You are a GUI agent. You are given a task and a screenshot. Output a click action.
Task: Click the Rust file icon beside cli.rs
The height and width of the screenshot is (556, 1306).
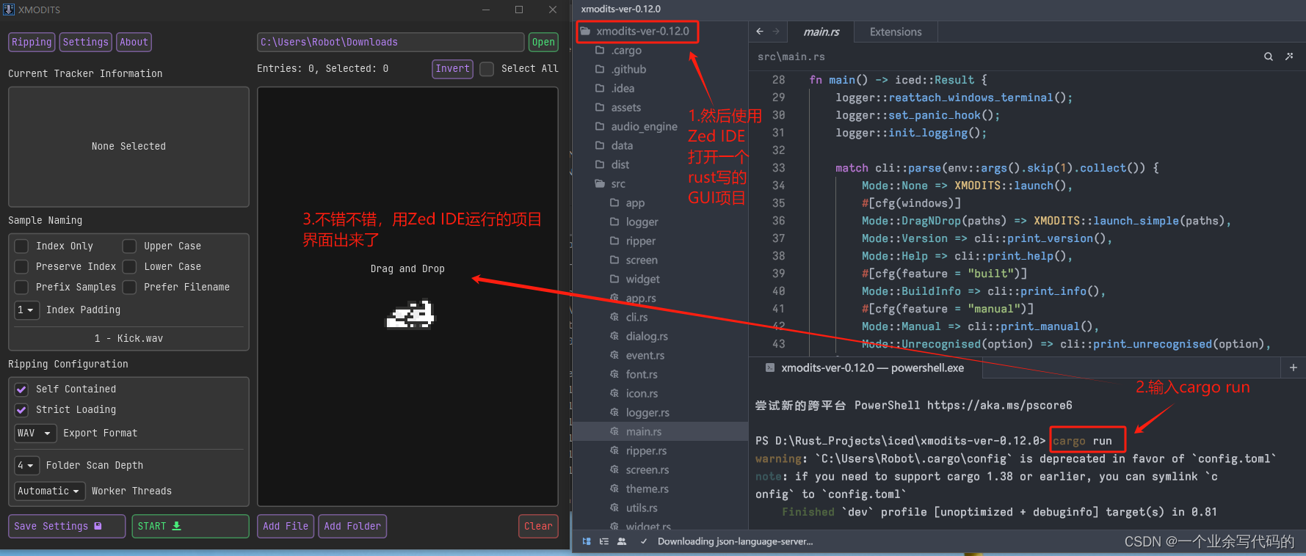(614, 317)
